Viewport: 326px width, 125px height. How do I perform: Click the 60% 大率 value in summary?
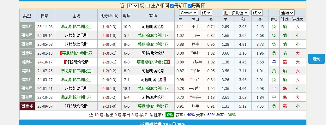pyautogui.click(x=211, y=115)
